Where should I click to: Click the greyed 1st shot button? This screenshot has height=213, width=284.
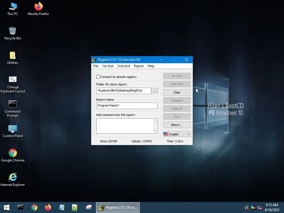click(x=177, y=76)
